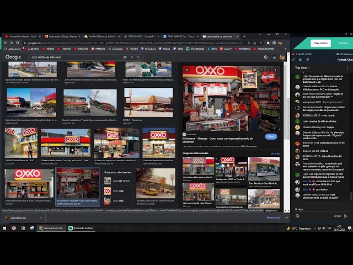Click the taskbar notification center icon
The image size is (353, 265).
350,228
